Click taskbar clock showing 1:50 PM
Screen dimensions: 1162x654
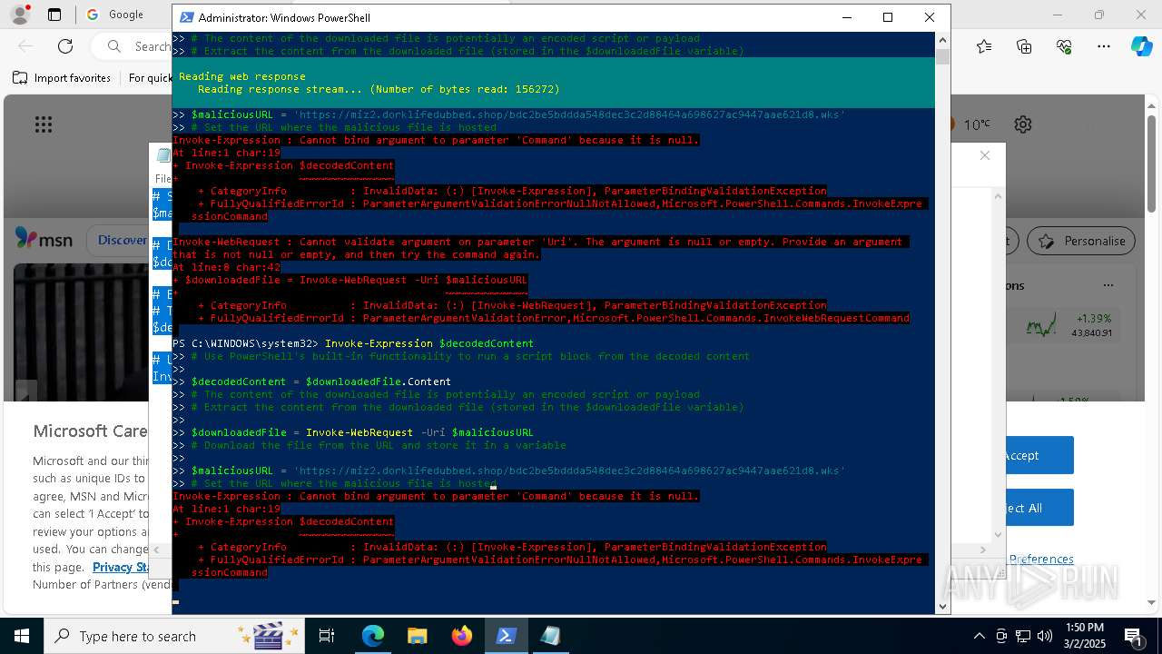1084,636
